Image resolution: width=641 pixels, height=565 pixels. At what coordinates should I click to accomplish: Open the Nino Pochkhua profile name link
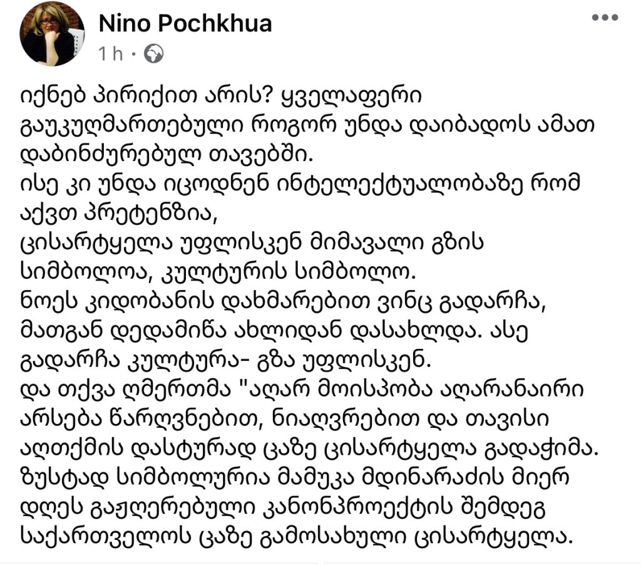coord(185,23)
